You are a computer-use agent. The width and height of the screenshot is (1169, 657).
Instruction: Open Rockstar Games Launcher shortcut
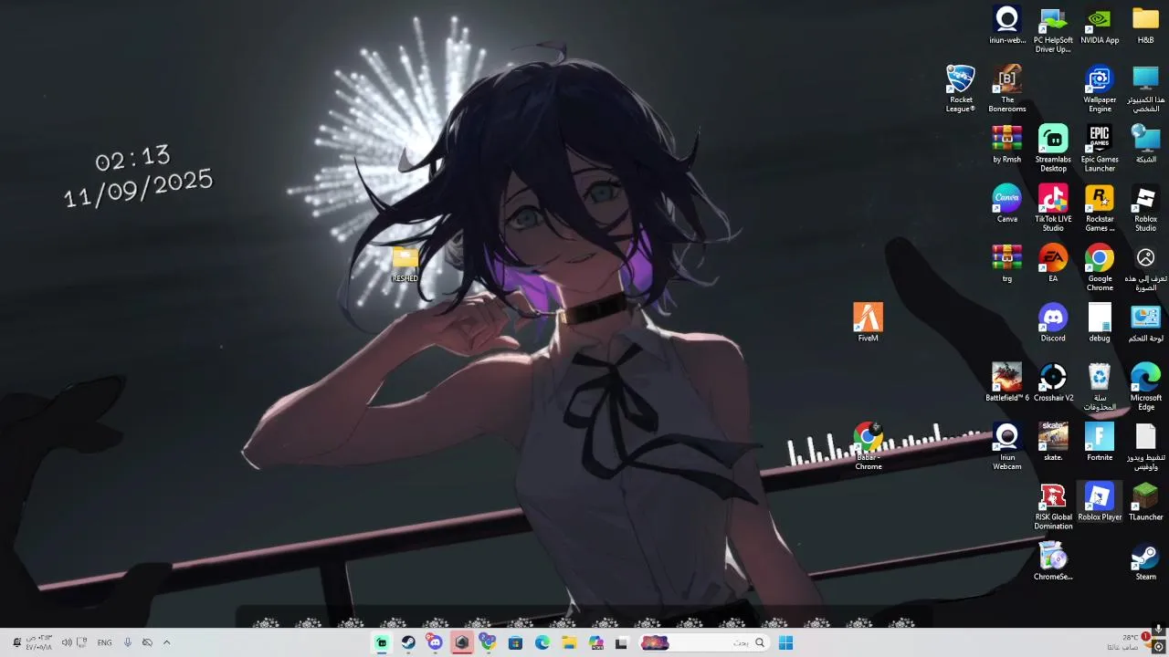click(1100, 209)
